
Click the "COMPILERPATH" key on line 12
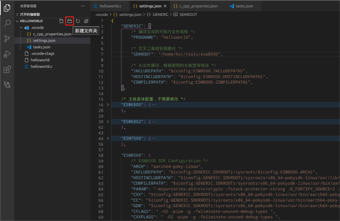(149, 82)
